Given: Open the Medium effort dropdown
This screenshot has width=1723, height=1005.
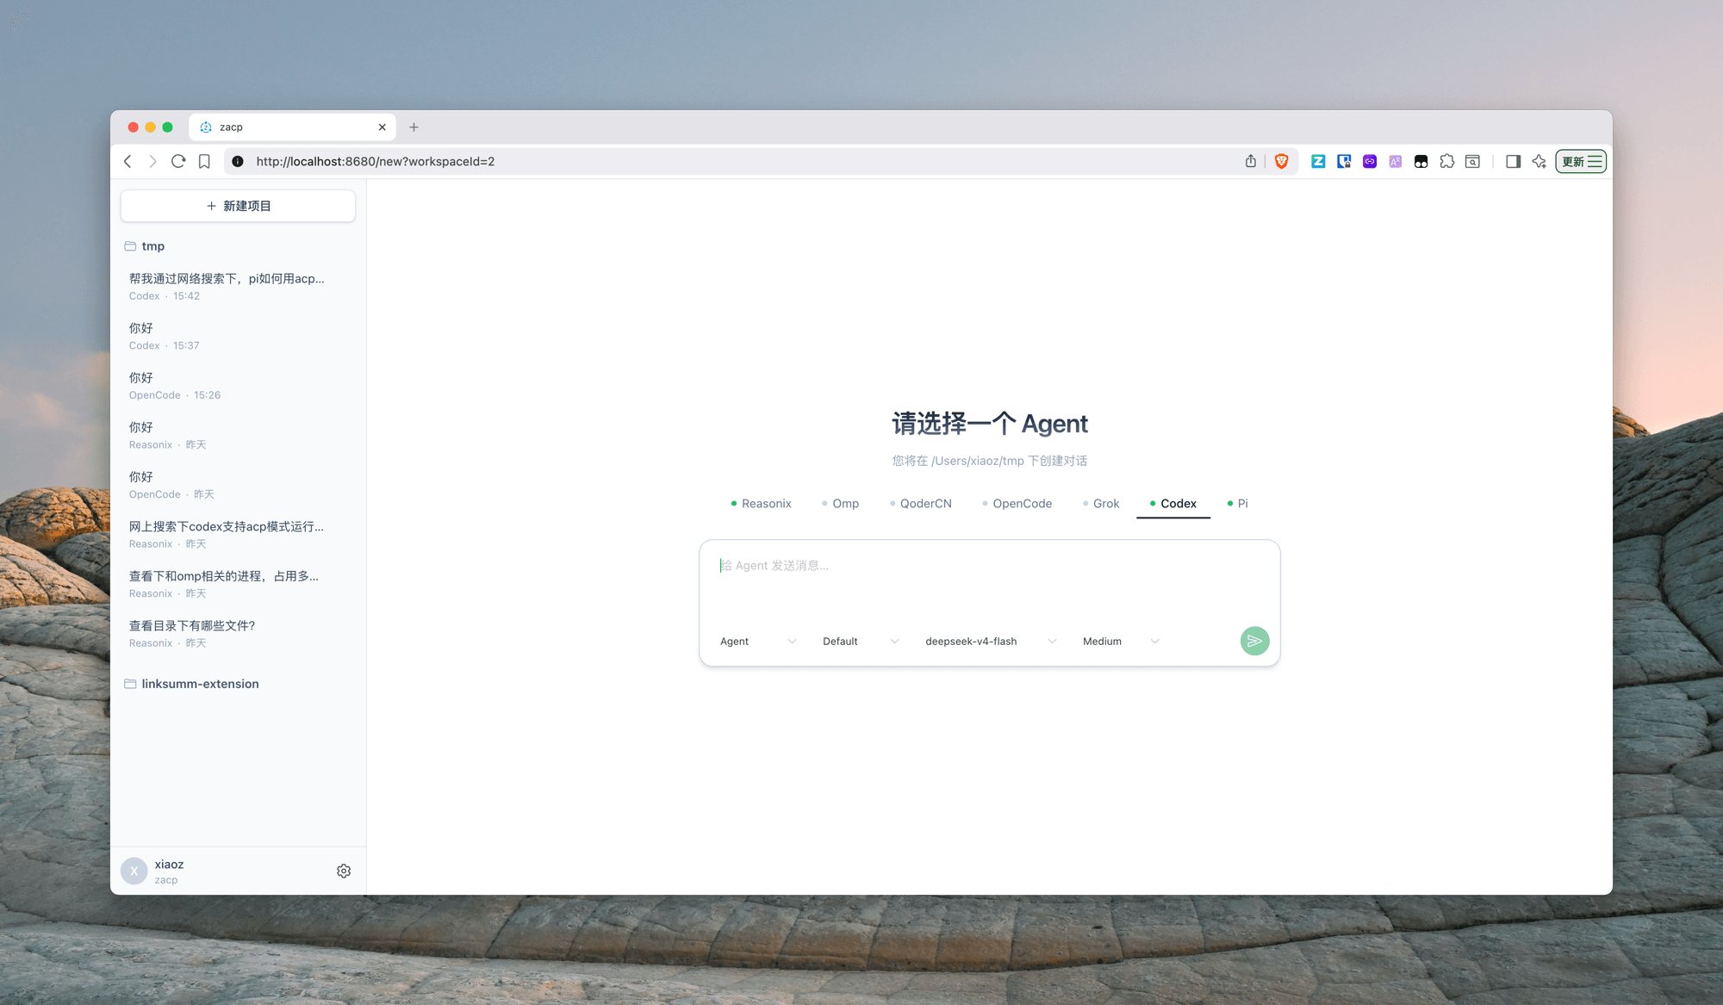Looking at the screenshot, I should click(1121, 642).
